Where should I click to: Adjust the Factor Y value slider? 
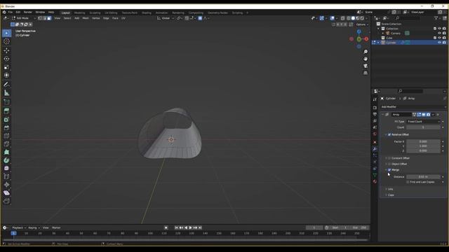point(423,146)
